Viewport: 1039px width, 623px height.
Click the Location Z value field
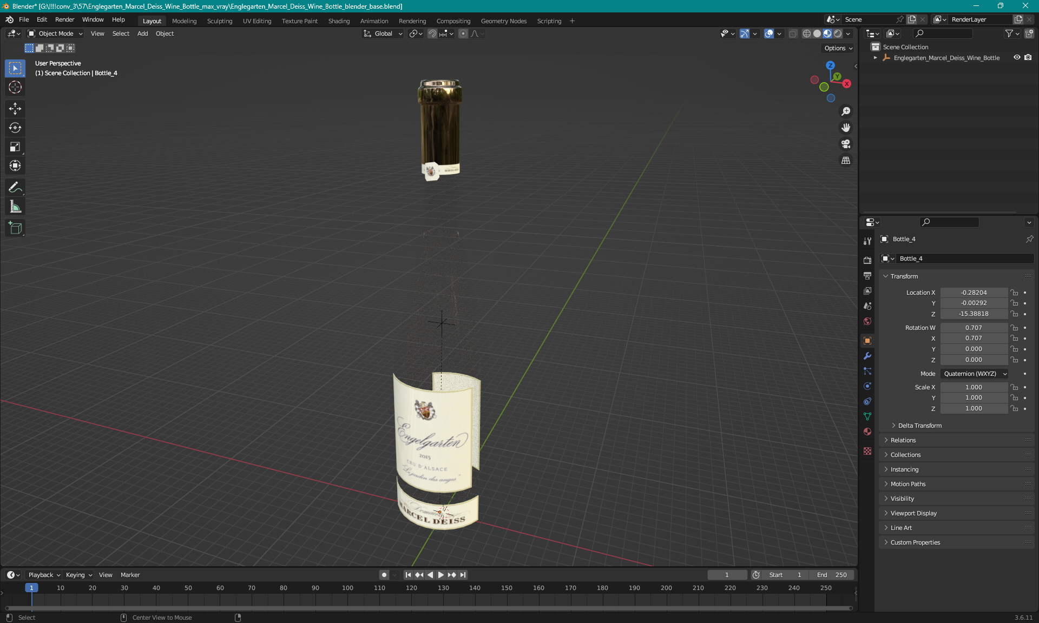974,314
